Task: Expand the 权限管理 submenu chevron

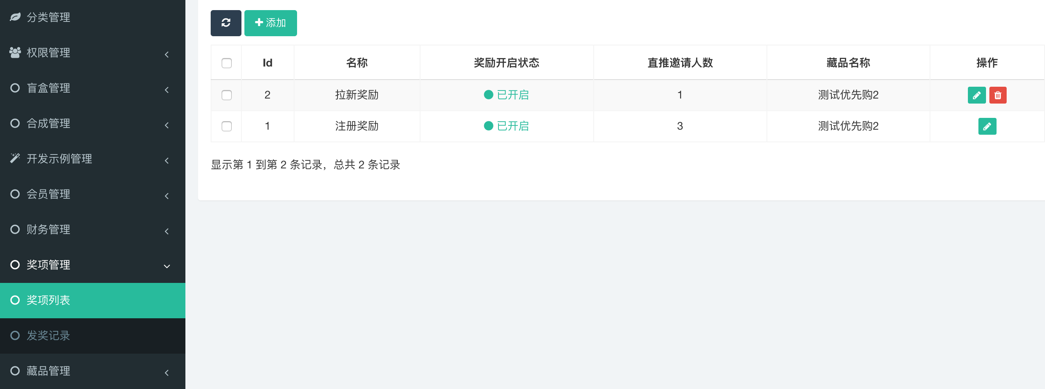Action: point(167,54)
